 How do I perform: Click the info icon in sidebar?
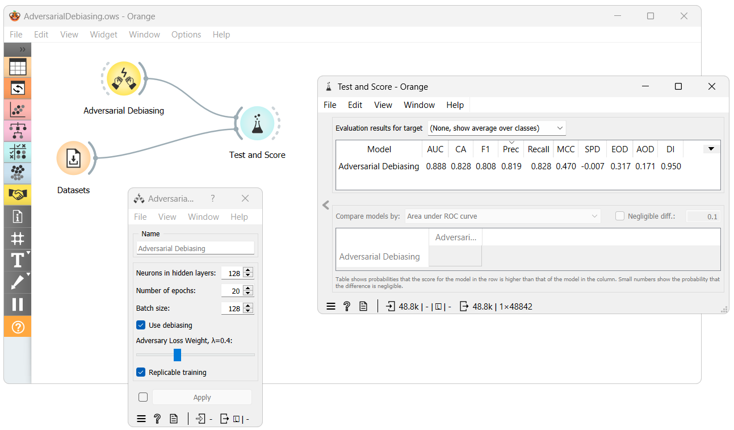[18, 216]
